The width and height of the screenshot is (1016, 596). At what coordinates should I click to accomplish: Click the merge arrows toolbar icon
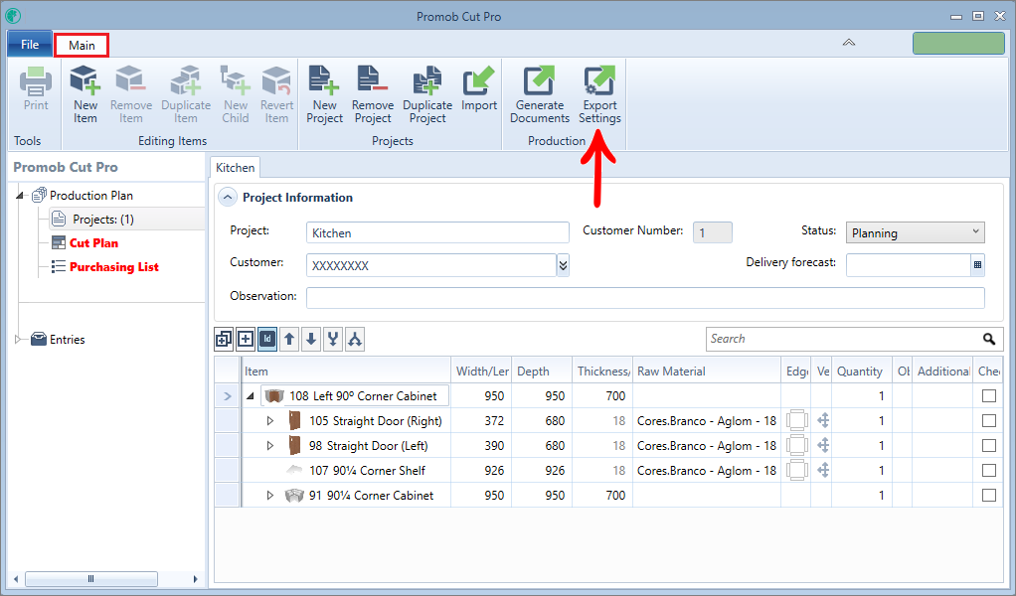pos(333,339)
